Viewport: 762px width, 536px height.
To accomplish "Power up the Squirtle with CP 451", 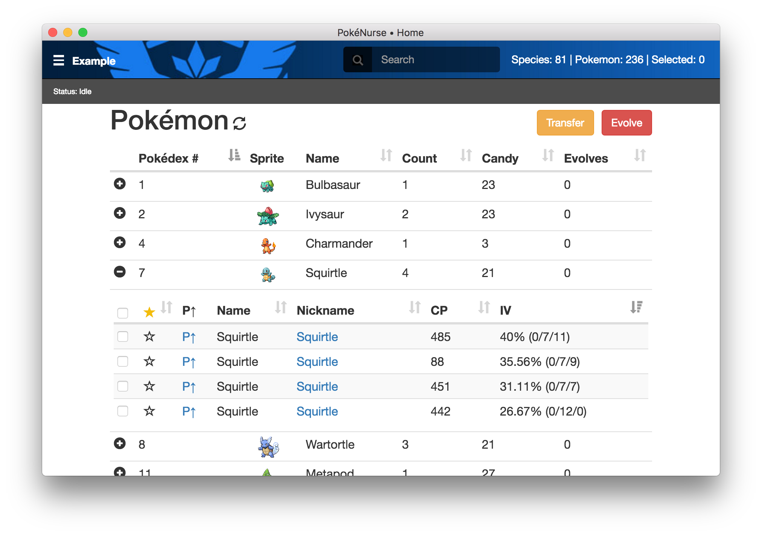I will pos(189,387).
